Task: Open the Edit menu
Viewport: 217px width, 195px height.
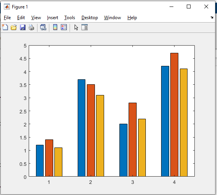Action: click(x=21, y=18)
